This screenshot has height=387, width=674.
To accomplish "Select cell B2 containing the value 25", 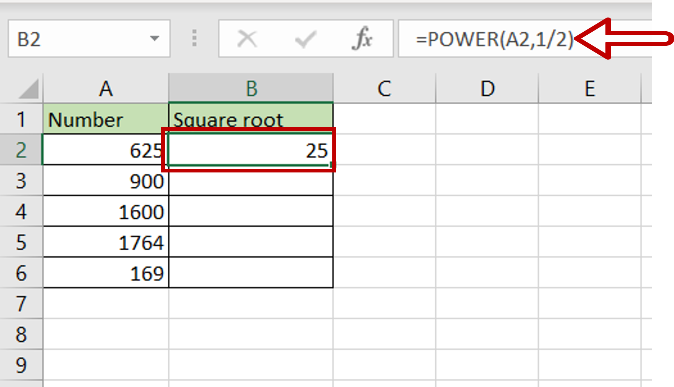I will tap(251, 150).
